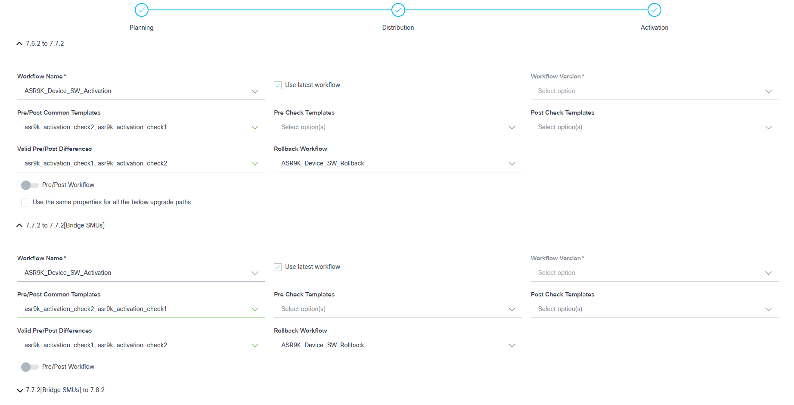Viewport: 794px width, 405px height.
Task: Open first Workflow Name dropdown
Action: (140, 91)
